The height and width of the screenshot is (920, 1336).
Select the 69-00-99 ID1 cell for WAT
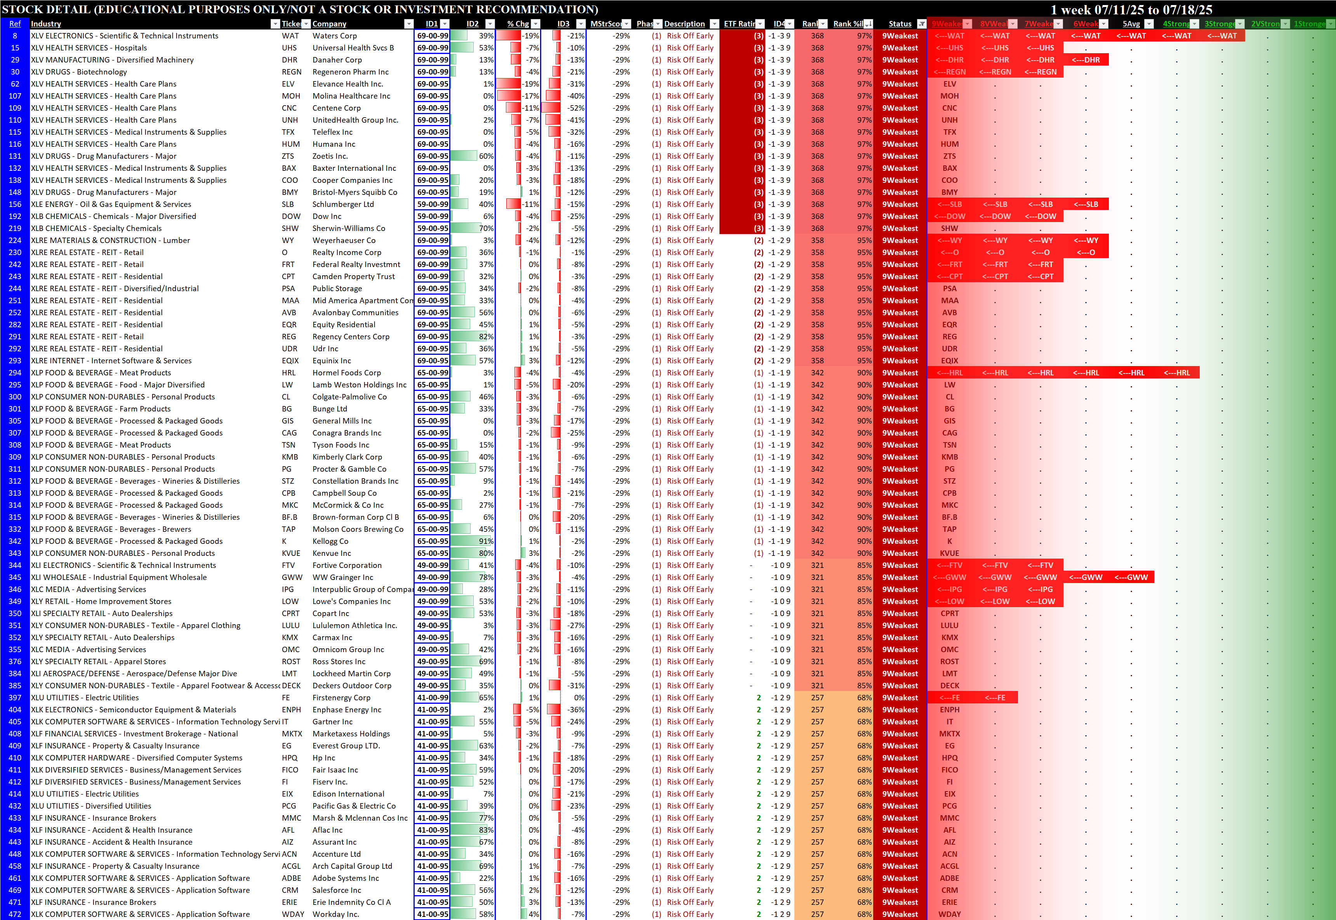pos(433,36)
